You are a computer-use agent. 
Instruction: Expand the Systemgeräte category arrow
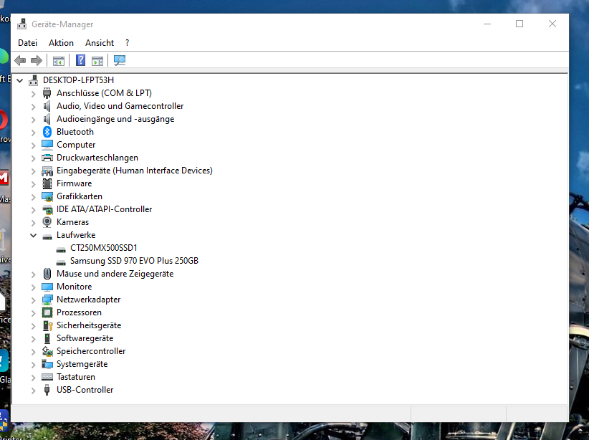(x=34, y=365)
